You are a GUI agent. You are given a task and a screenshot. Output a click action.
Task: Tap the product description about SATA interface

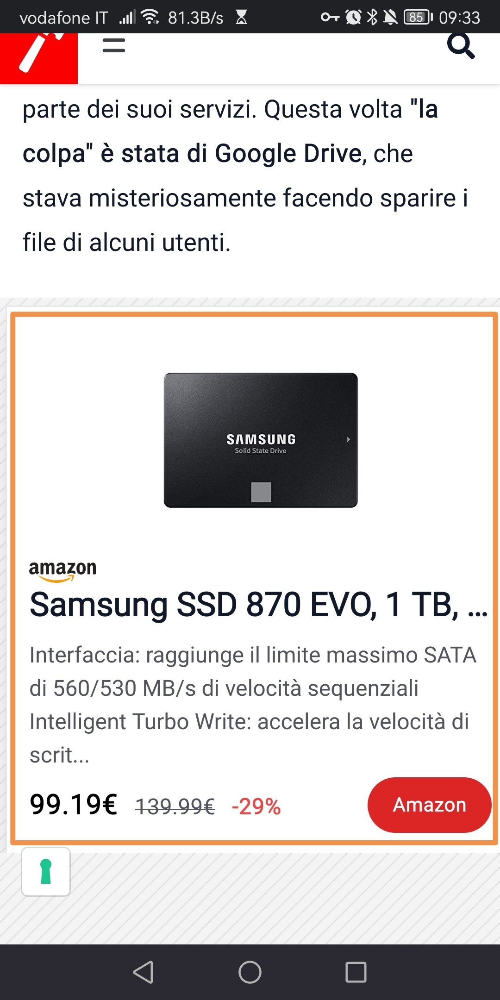pyautogui.click(x=253, y=705)
